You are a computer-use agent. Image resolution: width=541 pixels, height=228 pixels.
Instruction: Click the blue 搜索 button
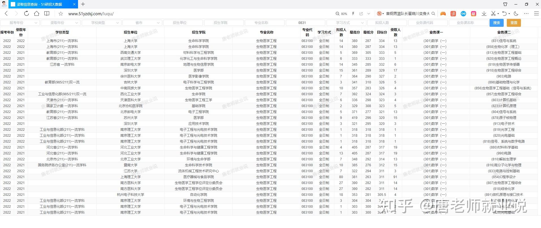(497, 23)
